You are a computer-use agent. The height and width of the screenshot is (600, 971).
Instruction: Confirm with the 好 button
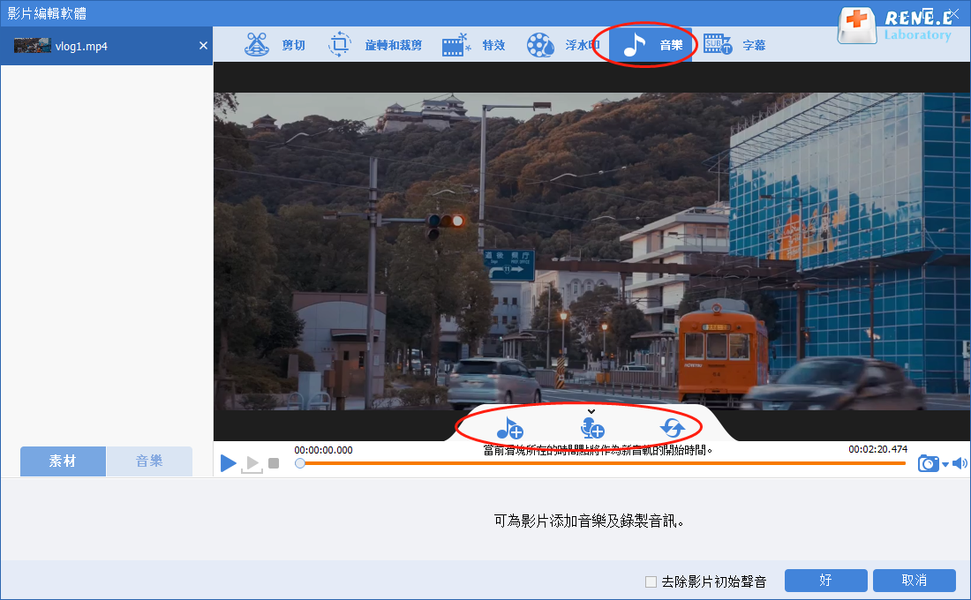(825, 581)
